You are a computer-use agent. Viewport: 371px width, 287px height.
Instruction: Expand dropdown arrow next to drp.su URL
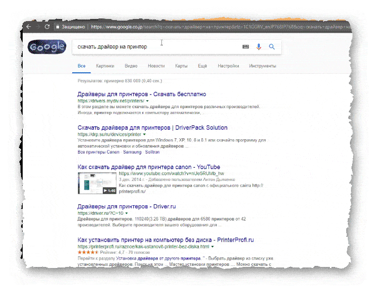144,134
